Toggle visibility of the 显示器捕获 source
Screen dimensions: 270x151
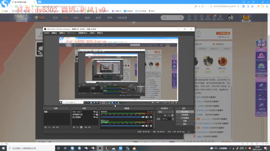click(94, 117)
